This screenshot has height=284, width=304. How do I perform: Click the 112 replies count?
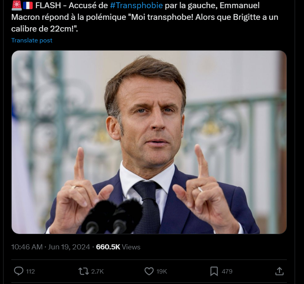tap(30, 272)
